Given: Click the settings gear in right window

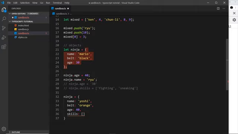Looking at the screenshot, I should 234,20.
